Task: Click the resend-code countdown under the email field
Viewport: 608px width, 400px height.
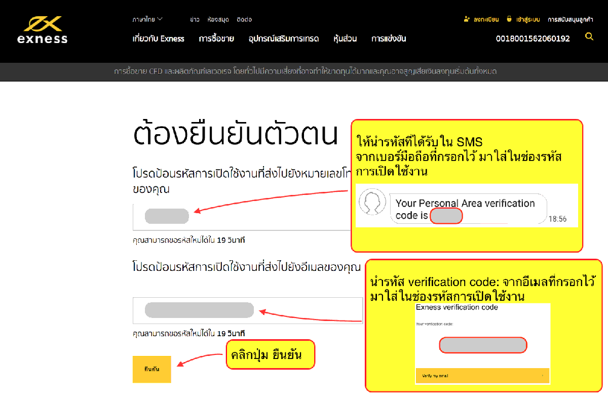Action: pyautogui.click(x=189, y=334)
